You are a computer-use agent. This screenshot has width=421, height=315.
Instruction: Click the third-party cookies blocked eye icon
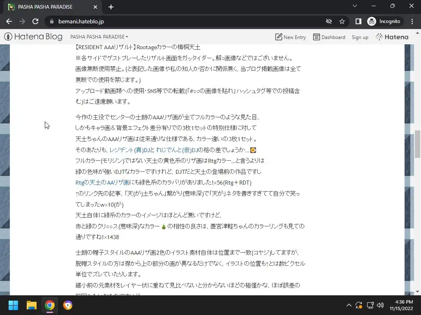(x=328, y=21)
